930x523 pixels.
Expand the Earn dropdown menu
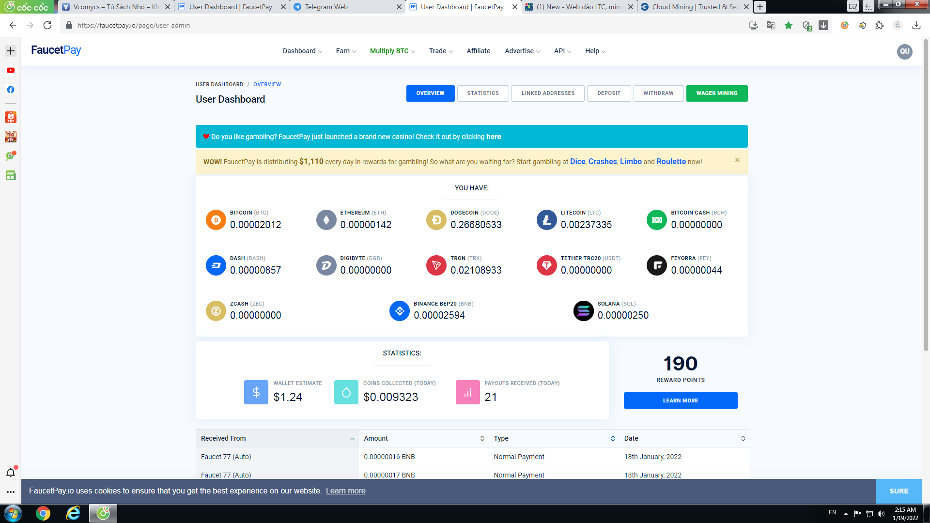pyautogui.click(x=346, y=51)
